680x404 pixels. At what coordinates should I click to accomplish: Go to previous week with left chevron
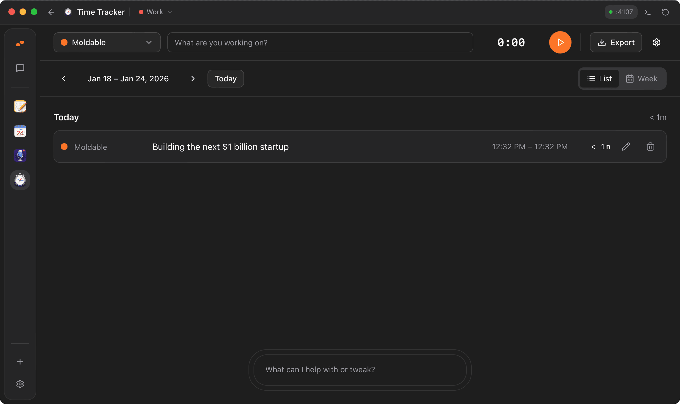(x=63, y=79)
